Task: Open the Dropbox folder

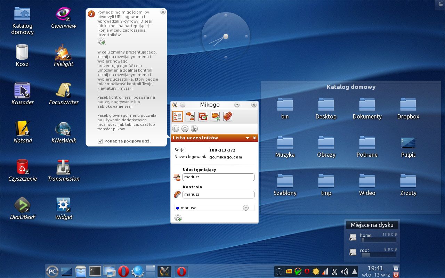Action: coord(408,108)
